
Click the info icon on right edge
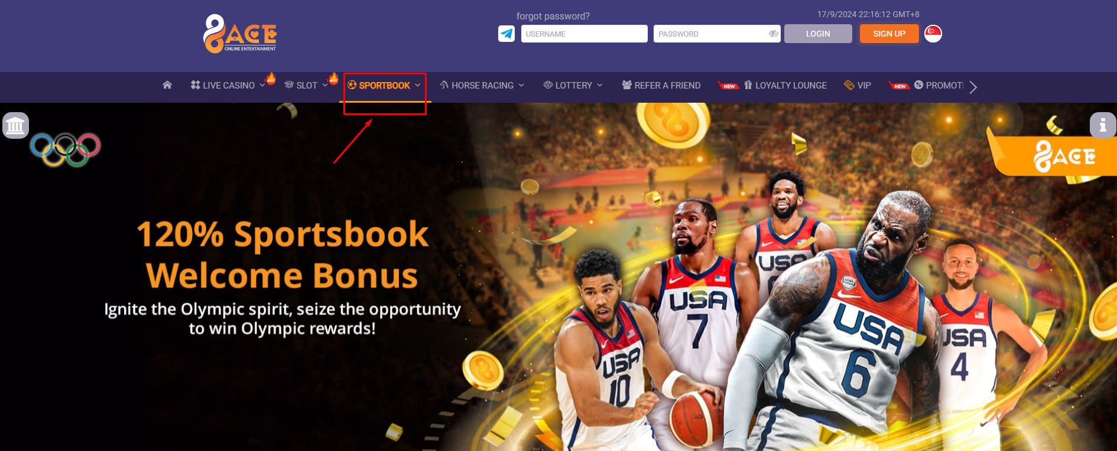click(x=1103, y=125)
